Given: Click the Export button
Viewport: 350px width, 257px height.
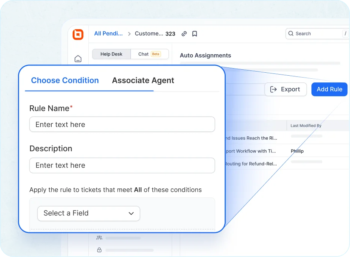Looking at the screenshot, I should 286,90.
